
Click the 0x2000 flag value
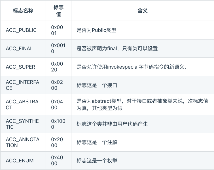coord(57,142)
